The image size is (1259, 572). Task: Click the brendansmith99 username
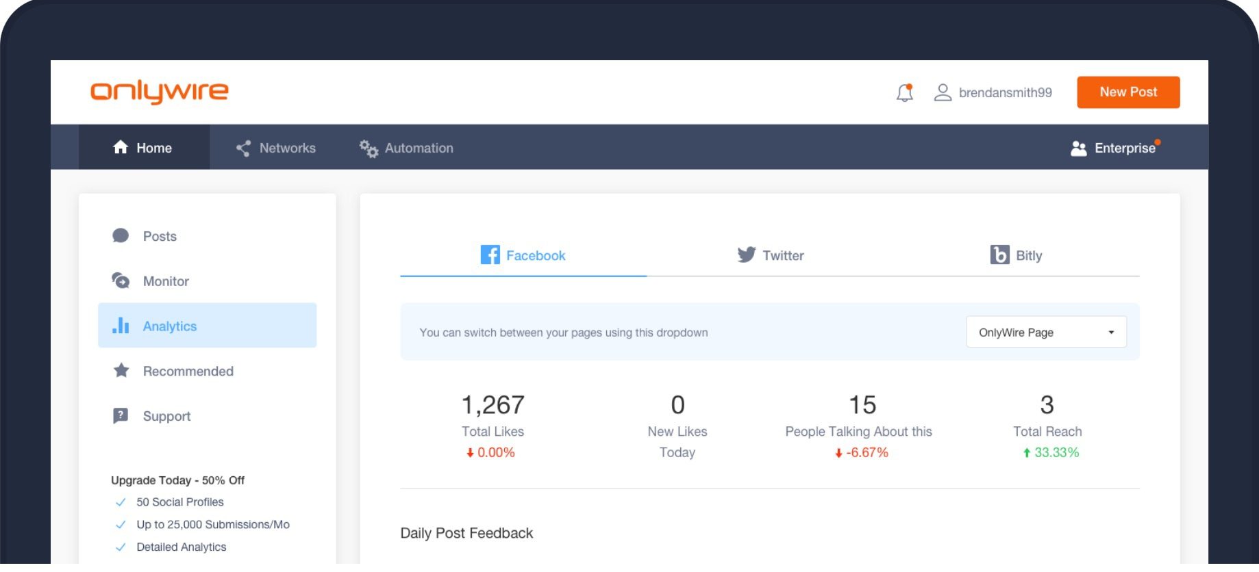[1005, 92]
